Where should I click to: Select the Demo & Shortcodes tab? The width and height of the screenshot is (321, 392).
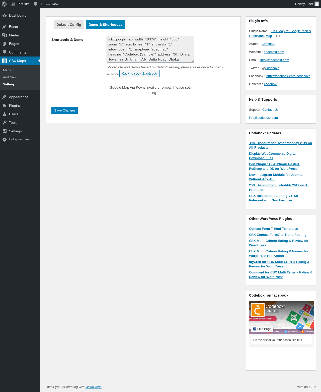[x=106, y=25]
